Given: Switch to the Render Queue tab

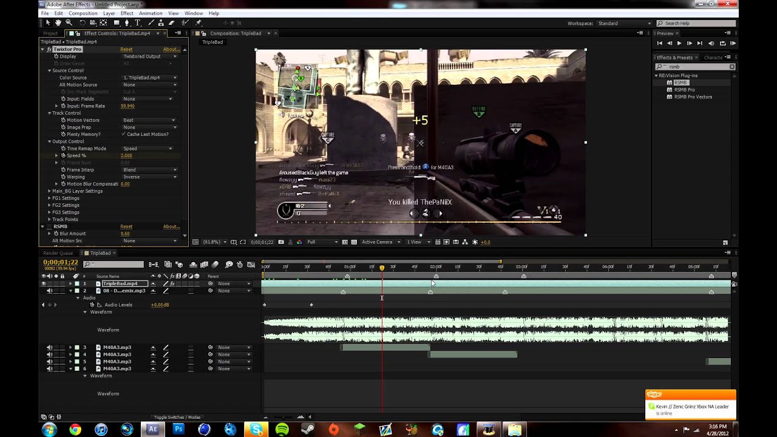Looking at the screenshot, I should pyautogui.click(x=58, y=253).
